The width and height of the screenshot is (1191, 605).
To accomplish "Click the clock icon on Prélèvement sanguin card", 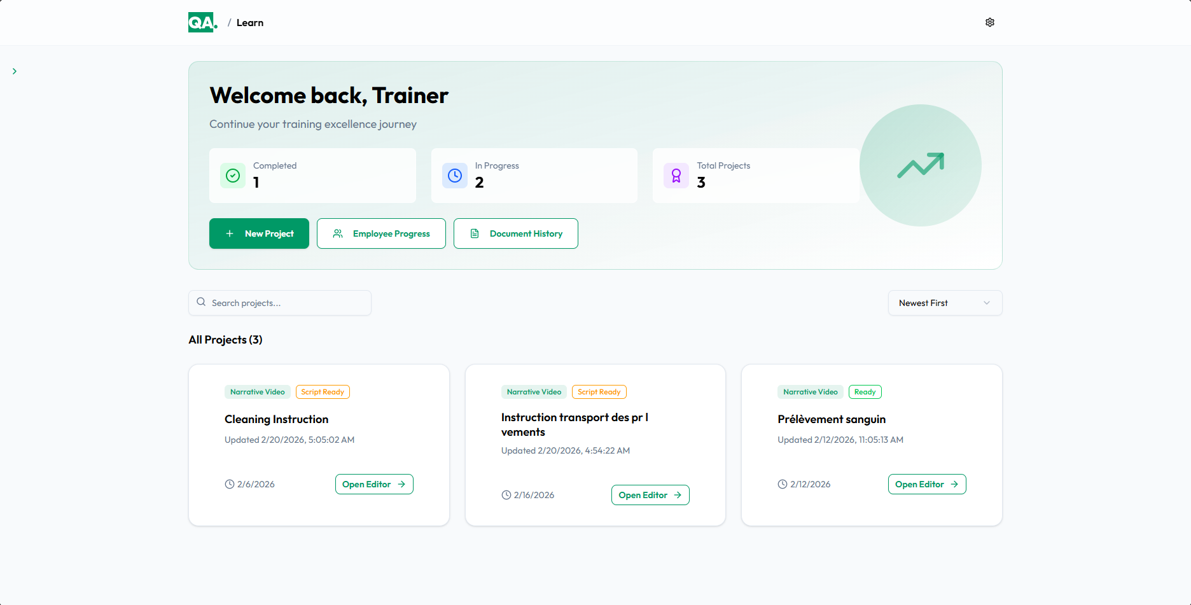I will click(x=783, y=484).
